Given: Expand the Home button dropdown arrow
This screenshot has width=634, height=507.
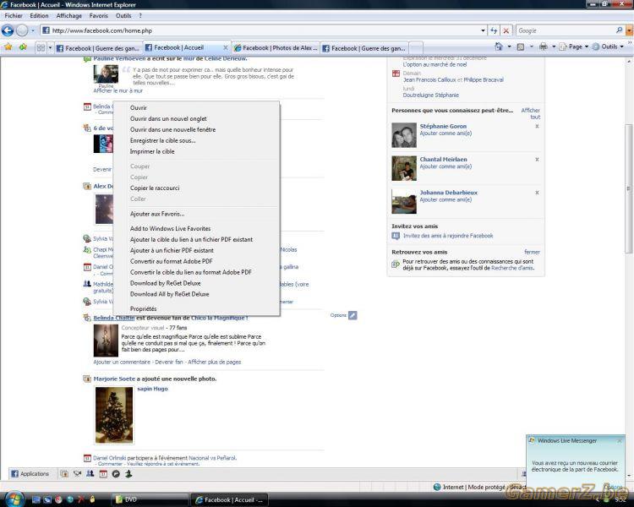Looking at the screenshot, I should click(509, 47).
